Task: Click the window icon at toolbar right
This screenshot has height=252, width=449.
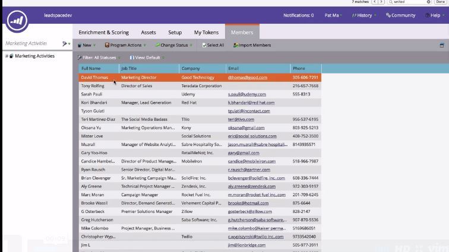Action: (441, 45)
